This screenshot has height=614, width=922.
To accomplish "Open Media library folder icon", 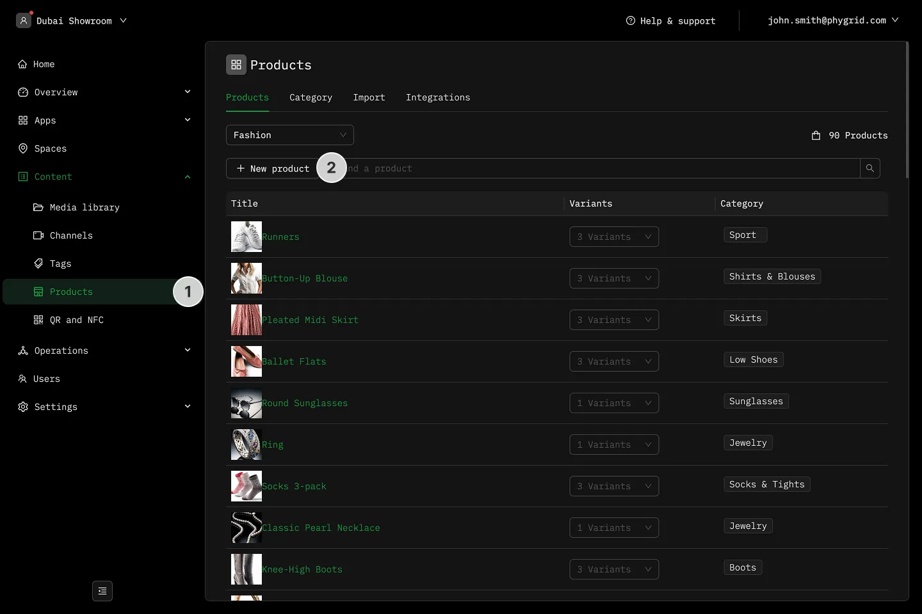I will pos(38,207).
